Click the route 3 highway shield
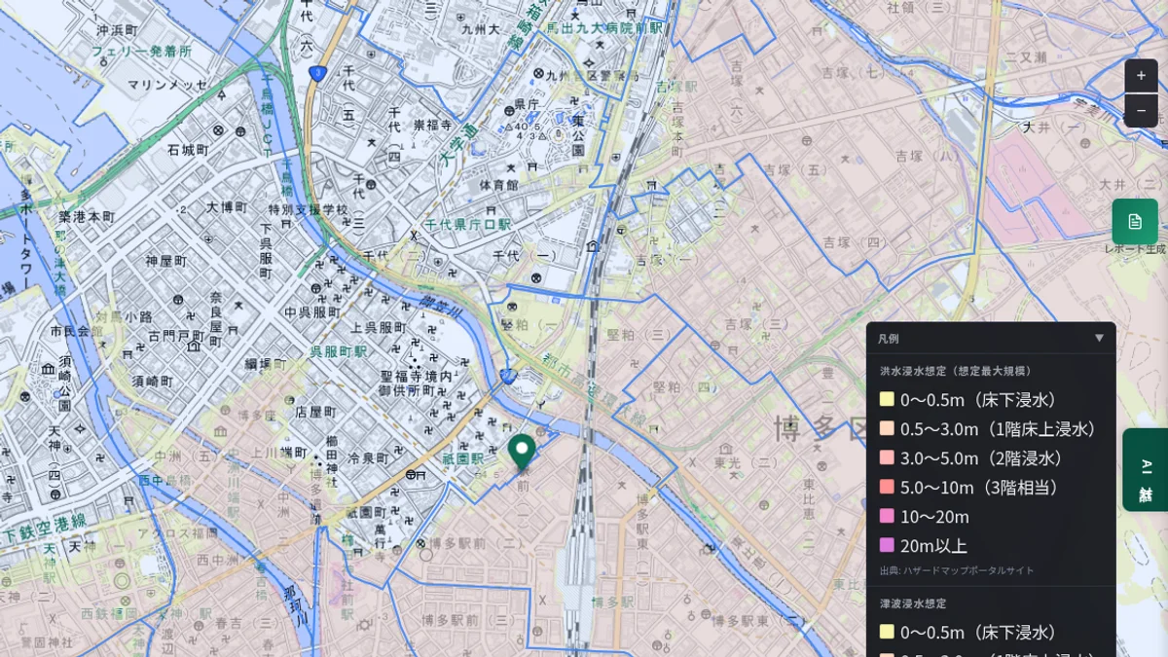Image resolution: width=1168 pixels, height=657 pixels. [317, 73]
